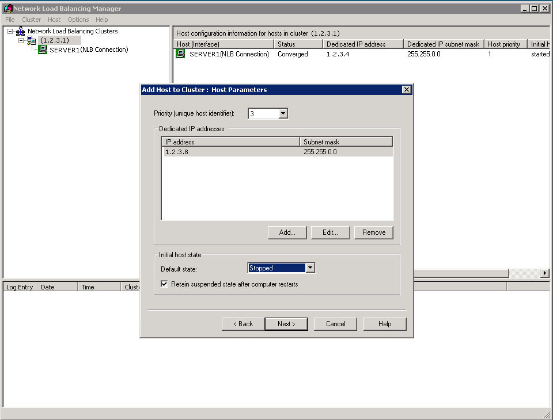This screenshot has height=420, width=553.
Task: Select the SERVER1(NLB Connection) row in host list
Action: [x=362, y=54]
